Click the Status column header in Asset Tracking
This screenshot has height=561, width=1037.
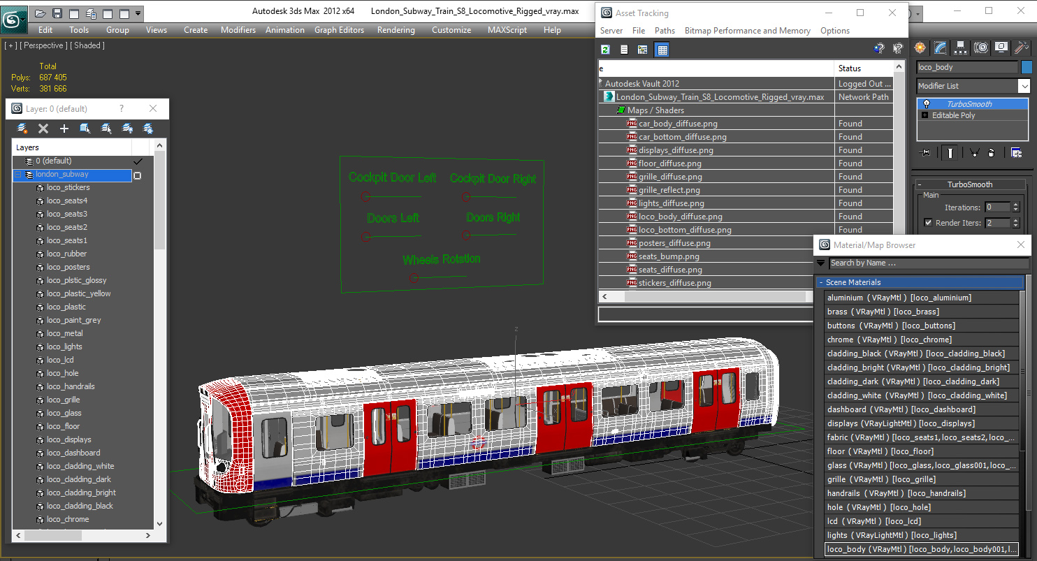pyautogui.click(x=864, y=68)
